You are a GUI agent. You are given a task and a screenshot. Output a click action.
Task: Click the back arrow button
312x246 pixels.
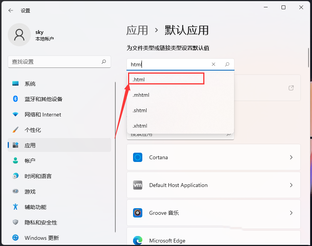[10, 10]
